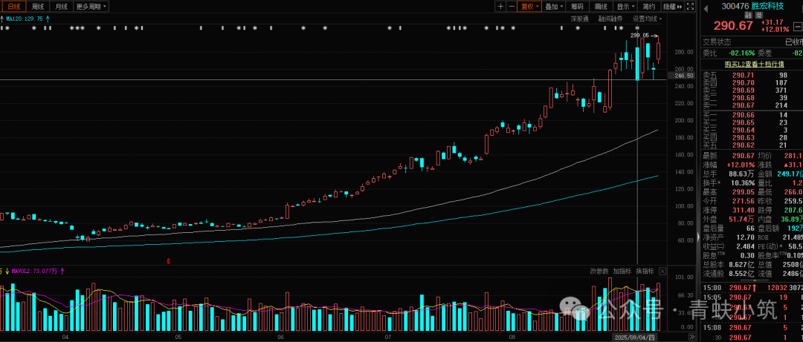Toggle 简约 simple view mode
Image resolution: width=803 pixels, height=342 pixels.
pos(648,7)
